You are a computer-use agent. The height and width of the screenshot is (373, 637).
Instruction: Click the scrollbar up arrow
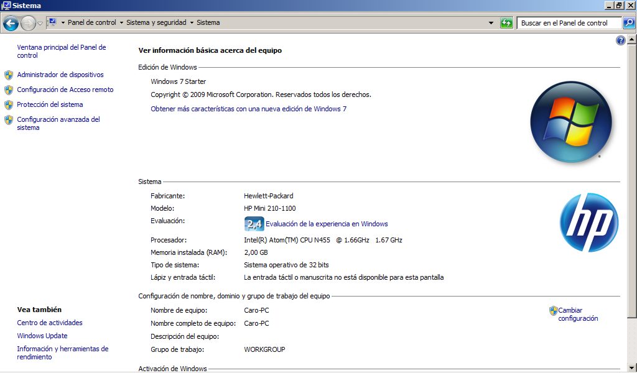(632, 40)
